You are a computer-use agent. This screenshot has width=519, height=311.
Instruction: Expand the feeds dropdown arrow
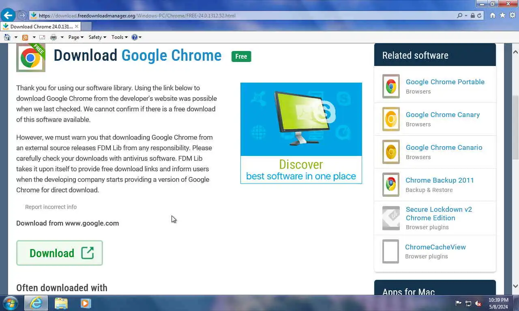coord(34,37)
